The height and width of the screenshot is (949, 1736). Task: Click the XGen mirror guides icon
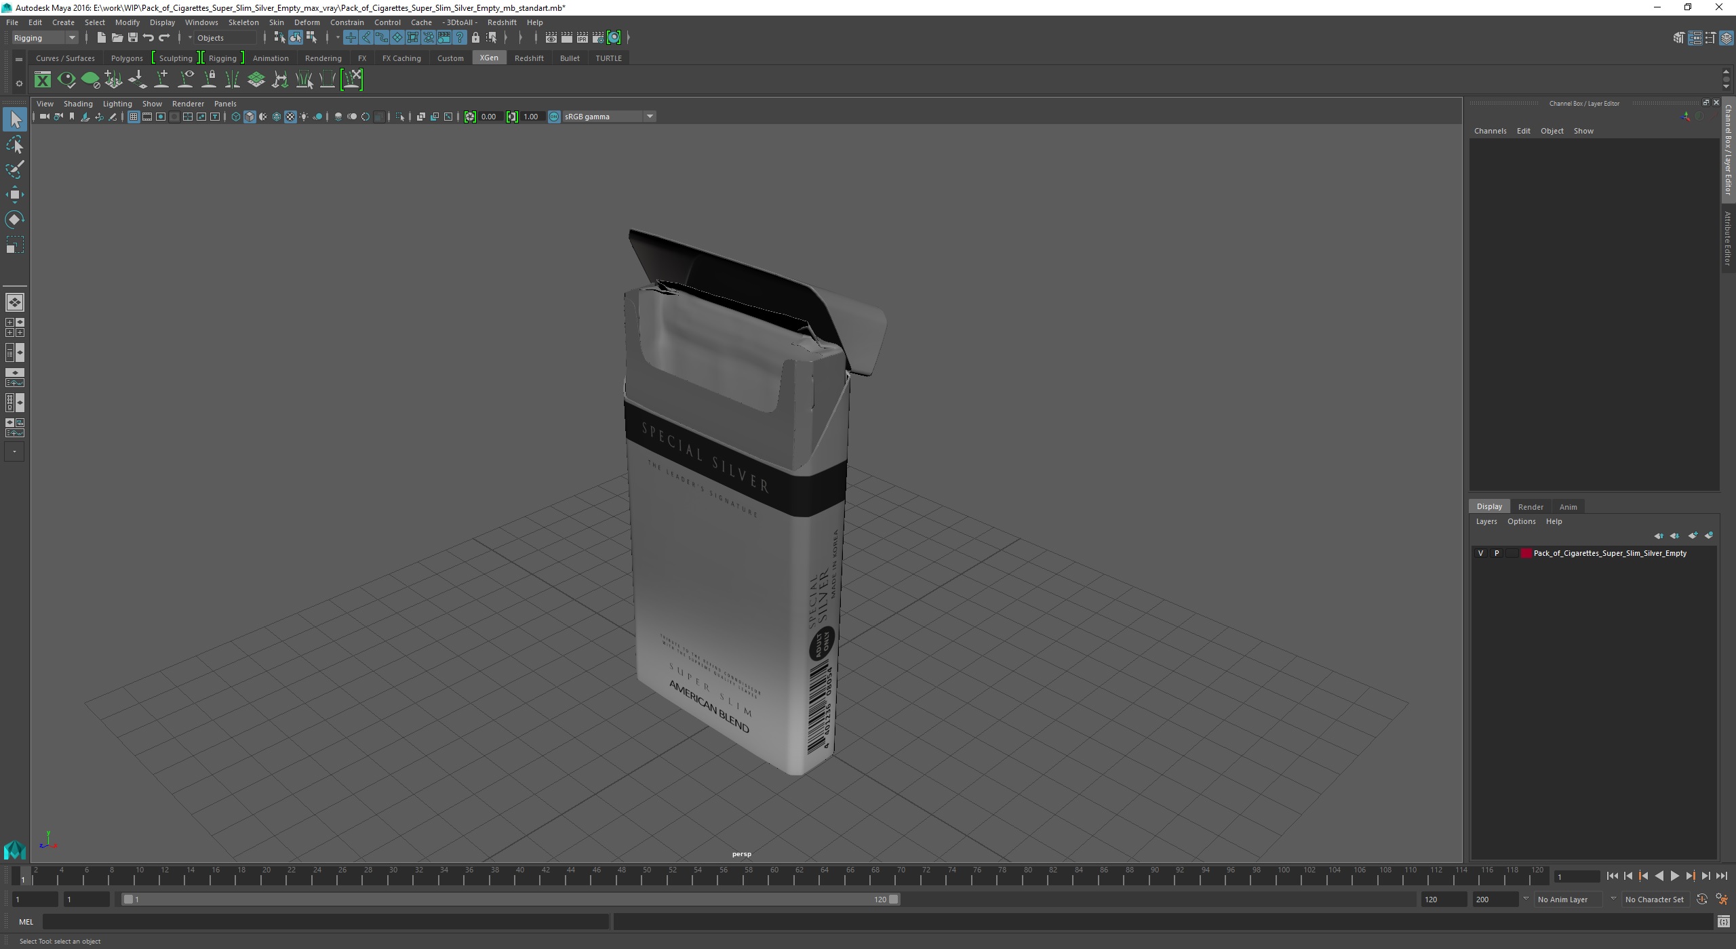coord(233,80)
